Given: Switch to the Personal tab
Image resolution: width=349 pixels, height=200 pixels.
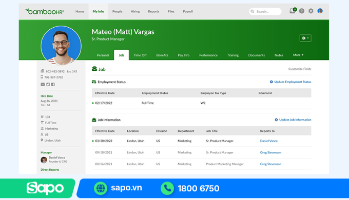Looking at the screenshot, I should 103,55.
